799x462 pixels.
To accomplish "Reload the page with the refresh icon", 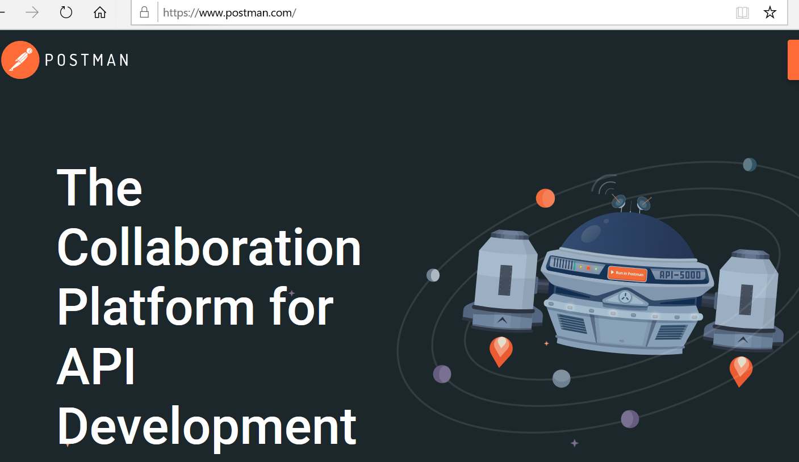I will 66,12.
